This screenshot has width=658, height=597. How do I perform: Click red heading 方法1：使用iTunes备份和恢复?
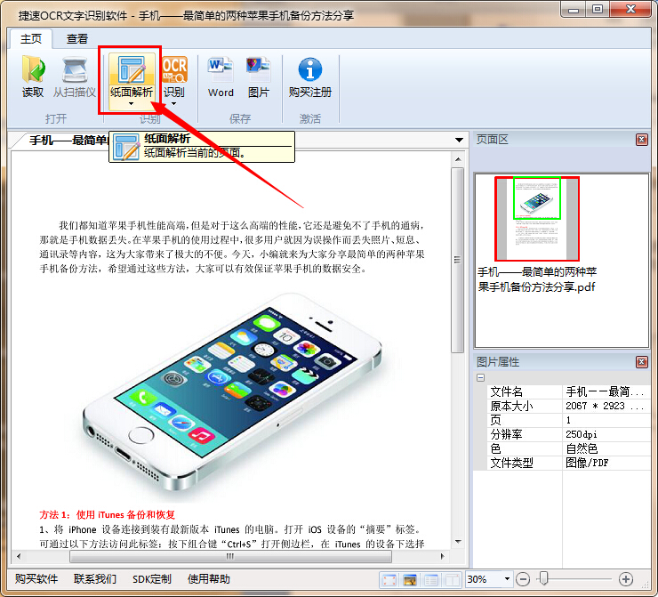108,515
